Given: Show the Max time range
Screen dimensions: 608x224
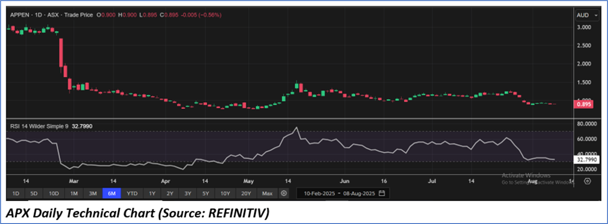Looking at the screenshot, I should (267, 193).
